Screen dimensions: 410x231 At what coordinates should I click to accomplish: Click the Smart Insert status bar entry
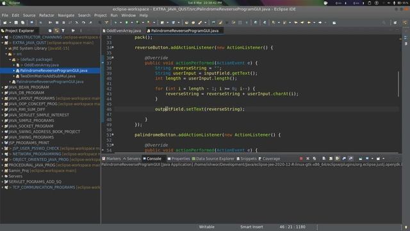tap(252, 227)
